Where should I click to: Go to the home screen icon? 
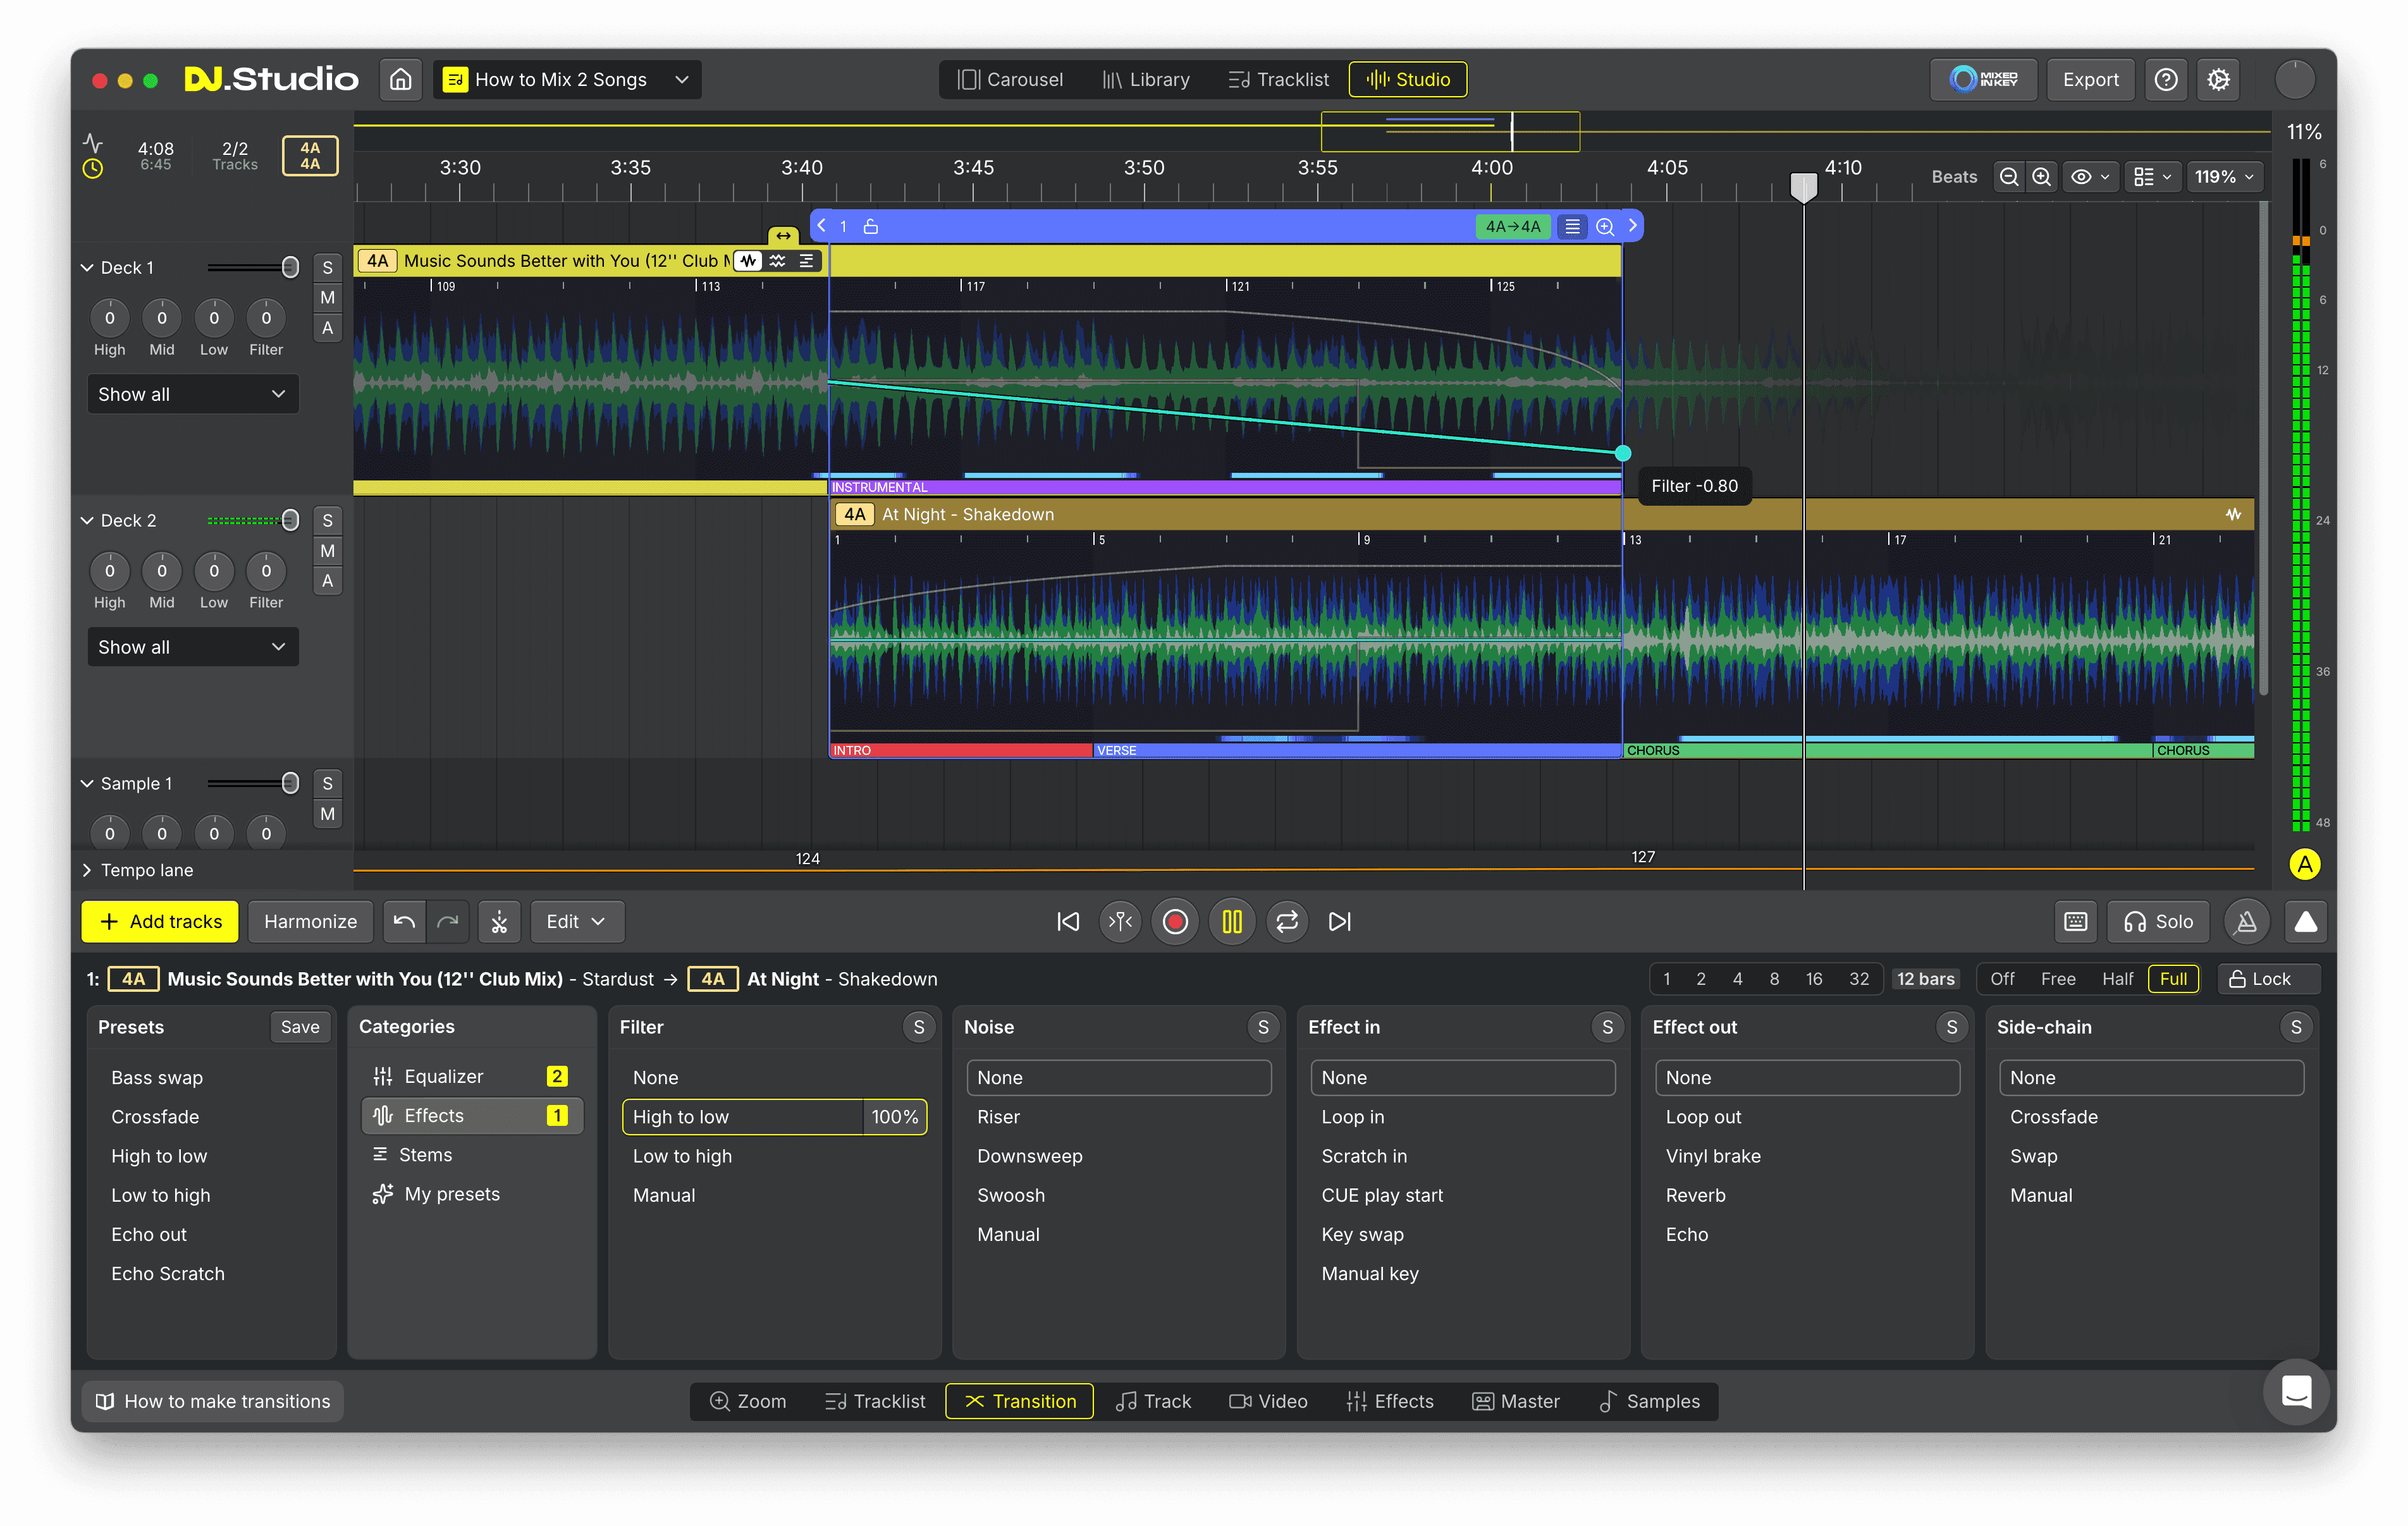point(400,79)
